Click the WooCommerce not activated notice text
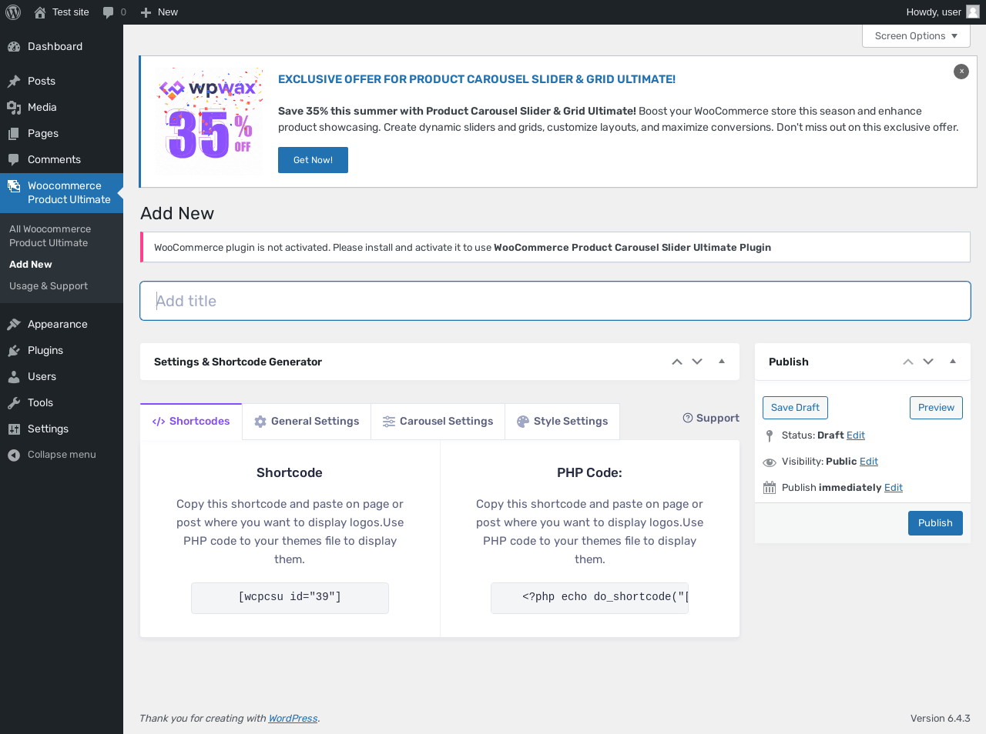The height and width of the screenshot is (734, 986). point(462,248)
